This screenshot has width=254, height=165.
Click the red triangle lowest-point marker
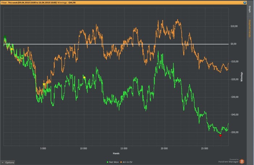(220, 136)
